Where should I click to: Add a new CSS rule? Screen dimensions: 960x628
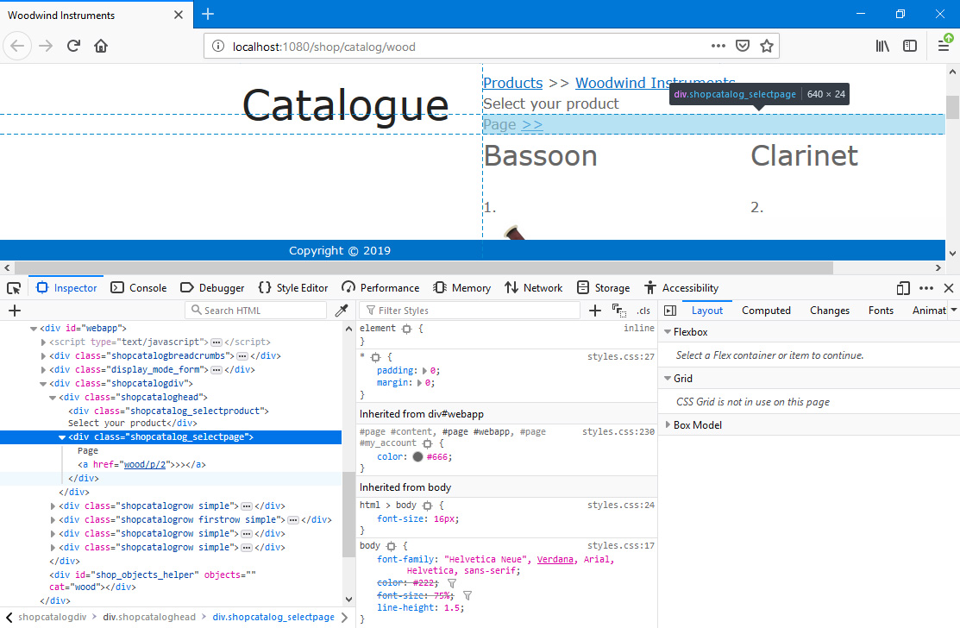594,311
